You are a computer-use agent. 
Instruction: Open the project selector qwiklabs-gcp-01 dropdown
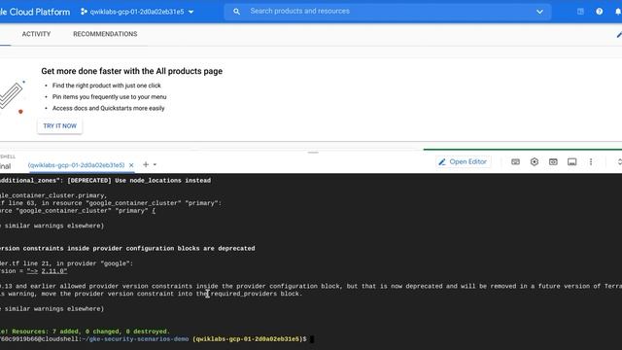(137, 12)
